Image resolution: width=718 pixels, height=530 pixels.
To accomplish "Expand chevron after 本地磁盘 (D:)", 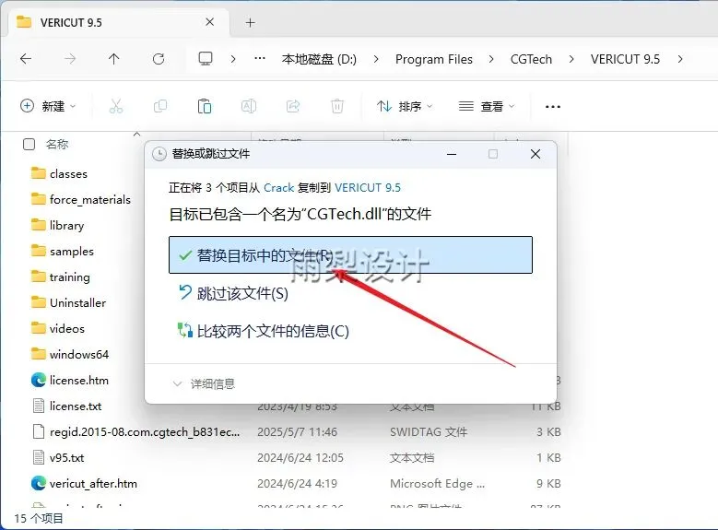I will pyautogui.click(x=376, y=59).
